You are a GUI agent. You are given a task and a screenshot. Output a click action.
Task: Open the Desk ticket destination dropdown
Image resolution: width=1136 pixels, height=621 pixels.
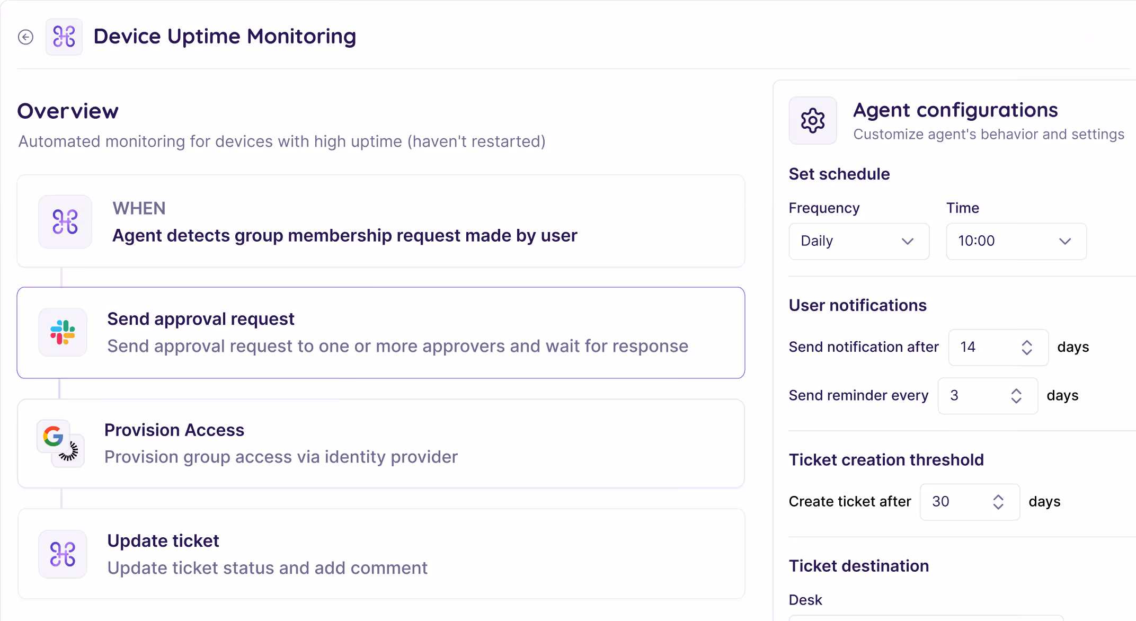[925, 618]
